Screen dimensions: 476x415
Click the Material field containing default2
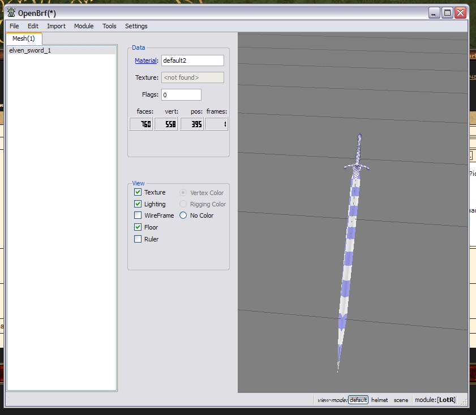coord(192,60)
